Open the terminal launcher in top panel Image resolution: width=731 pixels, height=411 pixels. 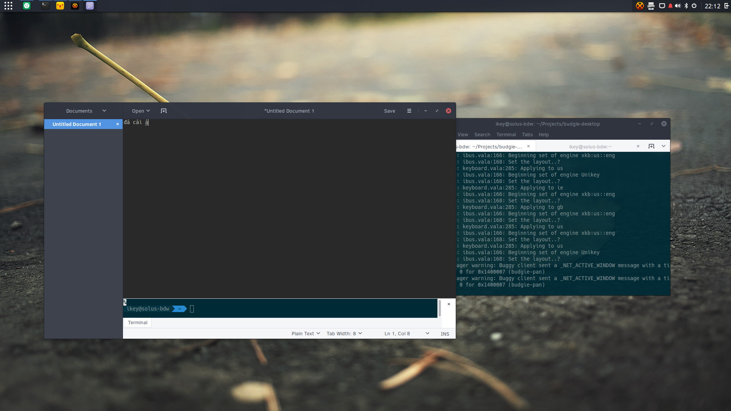(x=45, y=6)
